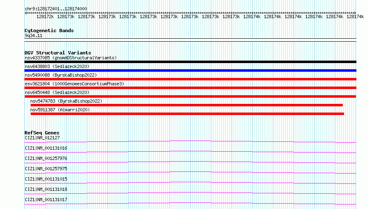
Task: Open variant nsv5911387 (Almarri2020) label
Action: pyautogui.click(x=60, y=110)
